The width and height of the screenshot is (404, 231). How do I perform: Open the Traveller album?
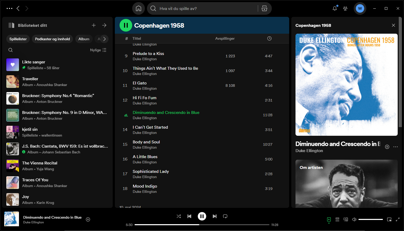[x=57, y=82]
